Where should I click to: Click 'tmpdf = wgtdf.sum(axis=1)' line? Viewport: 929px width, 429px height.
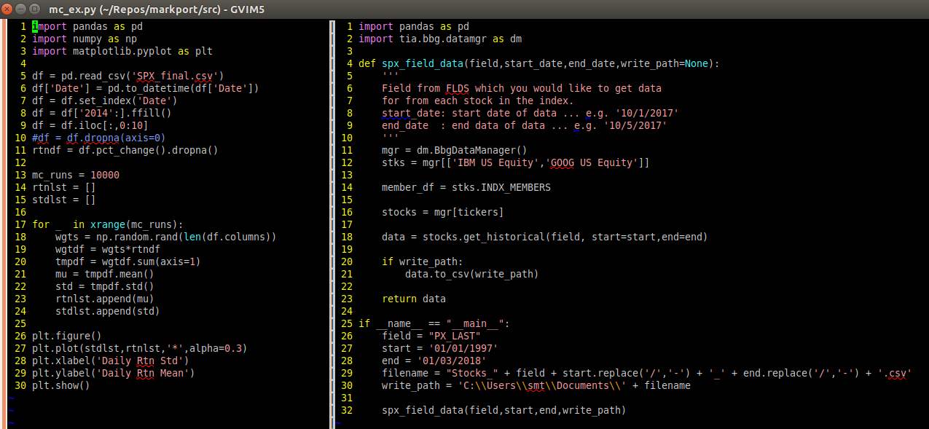[x=128, y=261]
